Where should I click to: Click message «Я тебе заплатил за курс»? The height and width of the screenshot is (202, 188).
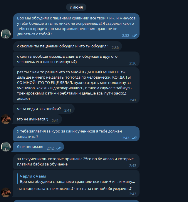tap(76, 134)
